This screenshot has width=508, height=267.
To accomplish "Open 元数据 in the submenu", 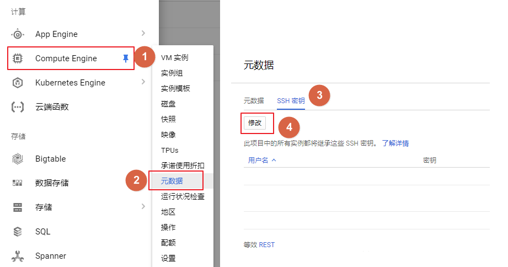I will 172,181.
